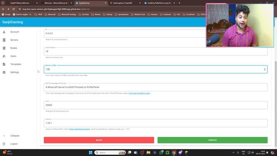Switch to the SanjitYT/MinecraftServer tab
Viewport: 277px width, 156px height.
click(x=22, y=3)
